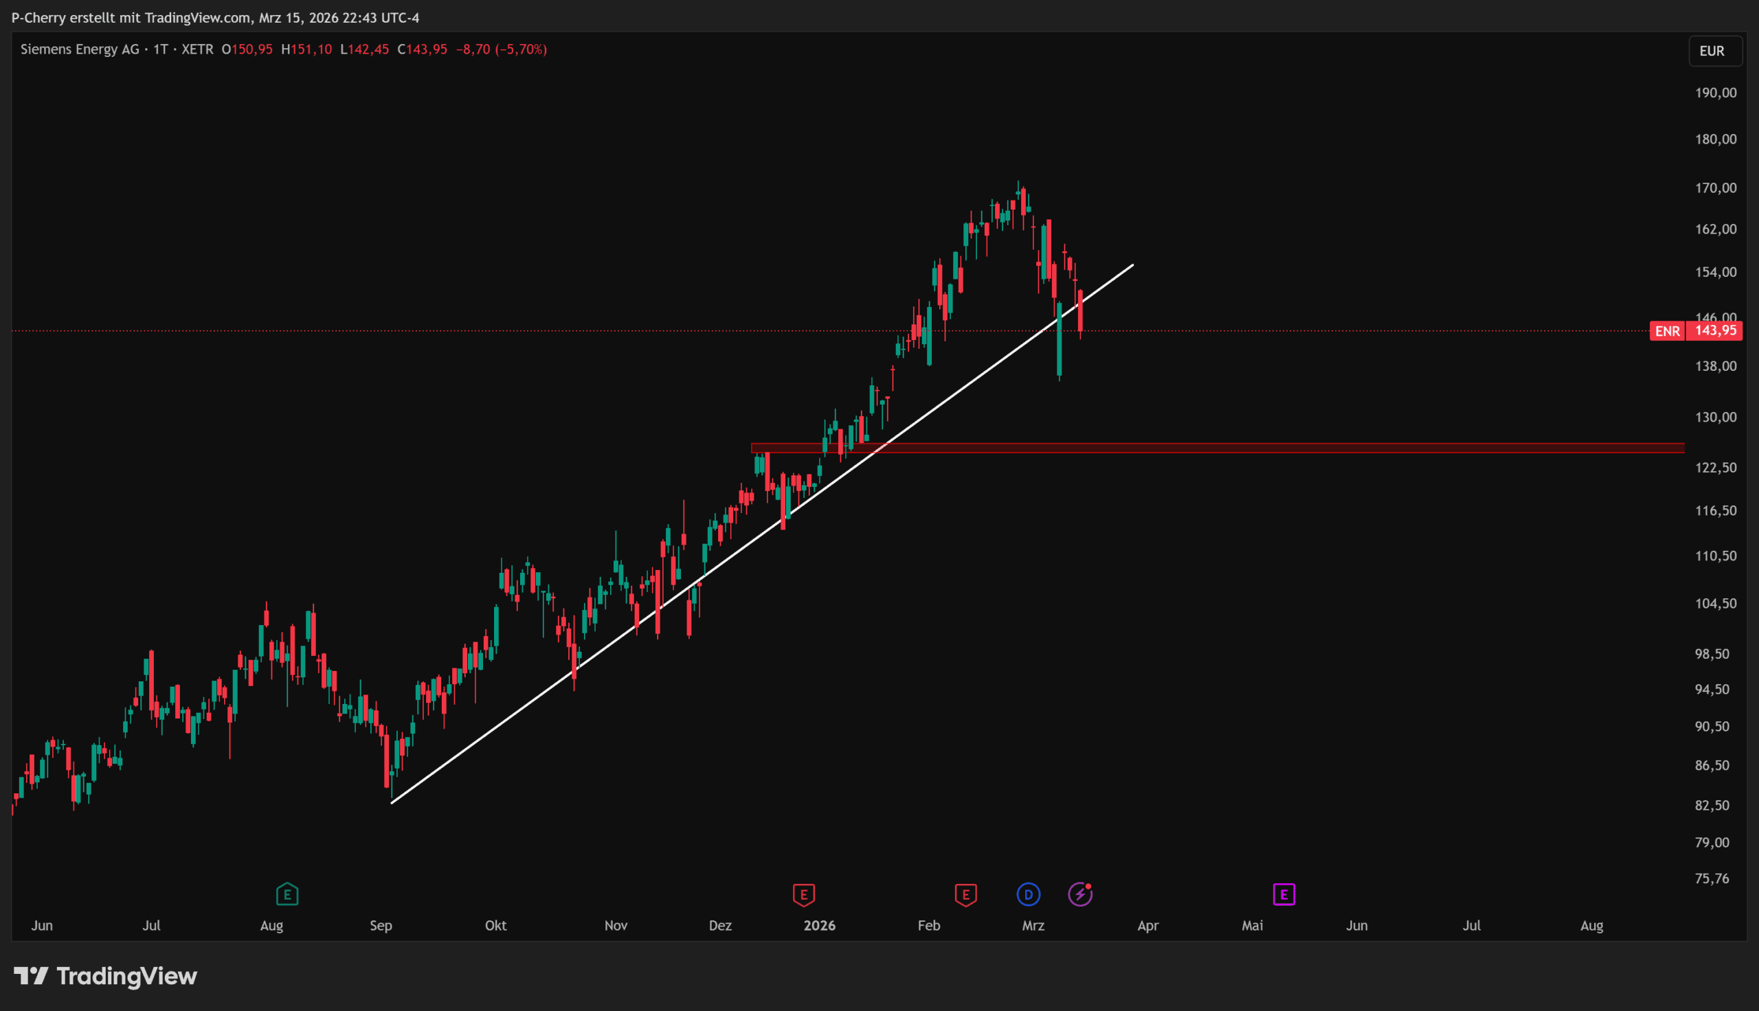This screenshot has width=1759, height=1011.
Task: Click the 75,76 lowest price scale label
Action: point(1712,878)
